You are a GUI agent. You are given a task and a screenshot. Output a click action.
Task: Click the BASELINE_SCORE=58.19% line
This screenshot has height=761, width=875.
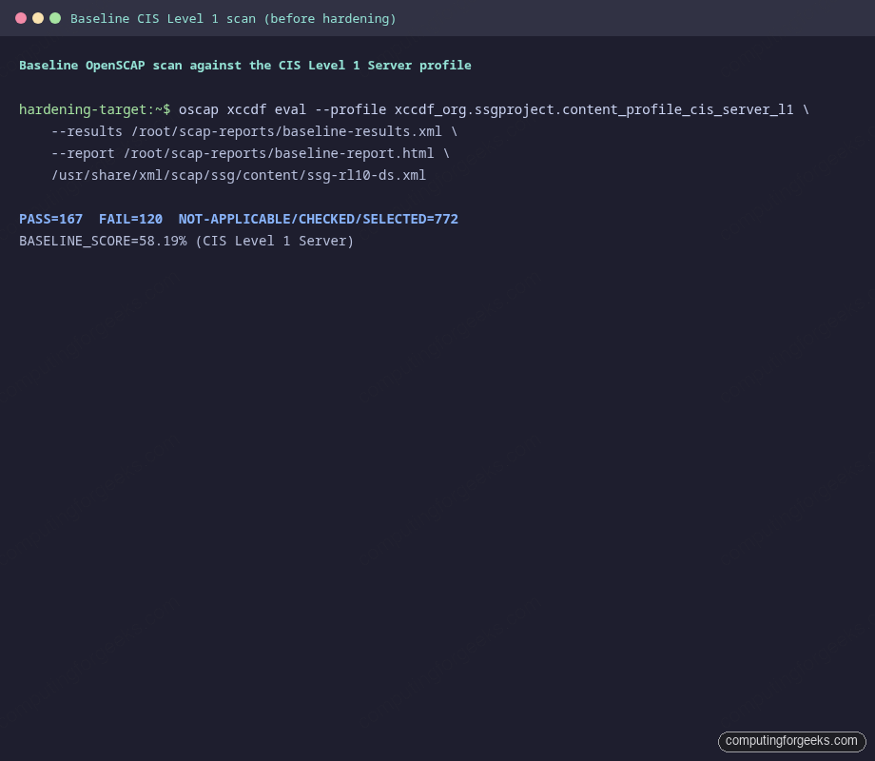point(185,241)
